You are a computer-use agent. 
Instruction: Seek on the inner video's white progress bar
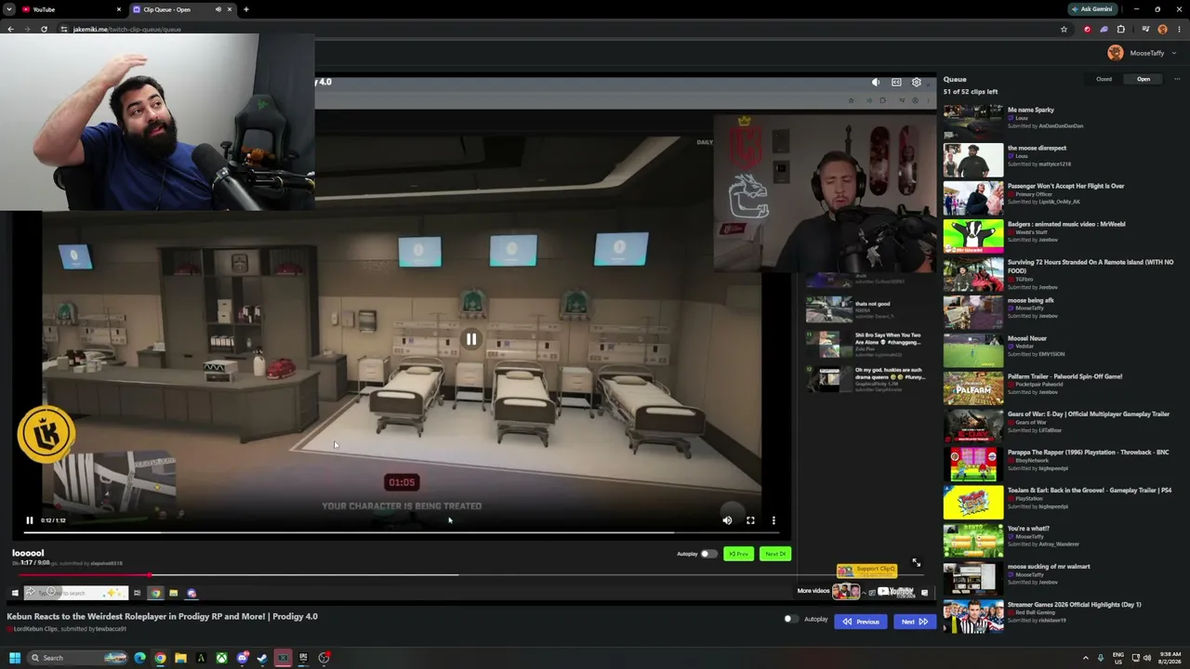click(402, 532)
